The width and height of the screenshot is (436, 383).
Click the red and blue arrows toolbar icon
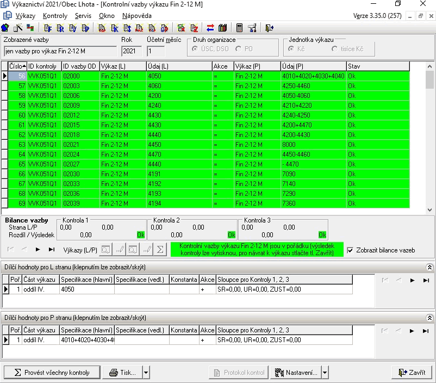(x=210, y=28)
